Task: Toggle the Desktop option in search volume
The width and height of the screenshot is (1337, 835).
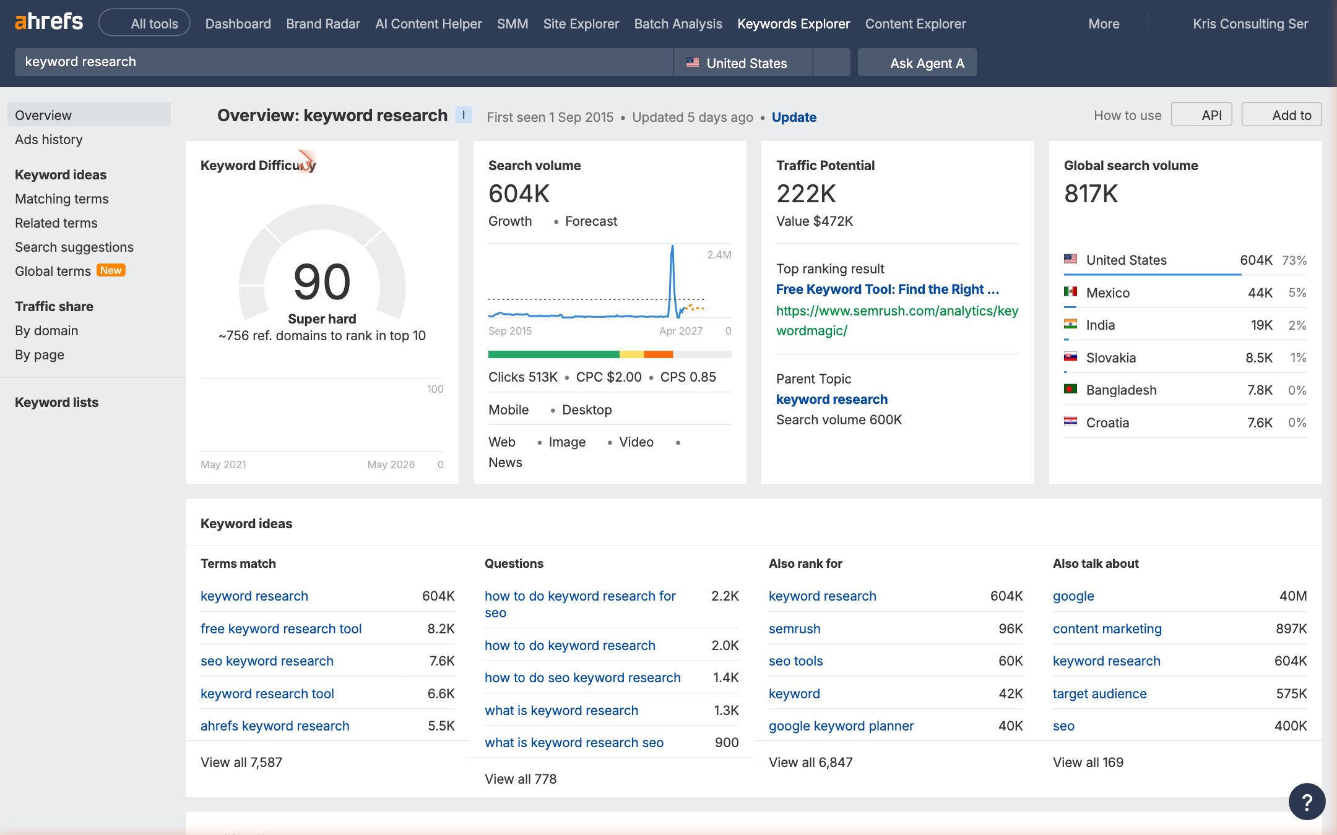Action: coord(587,409)
